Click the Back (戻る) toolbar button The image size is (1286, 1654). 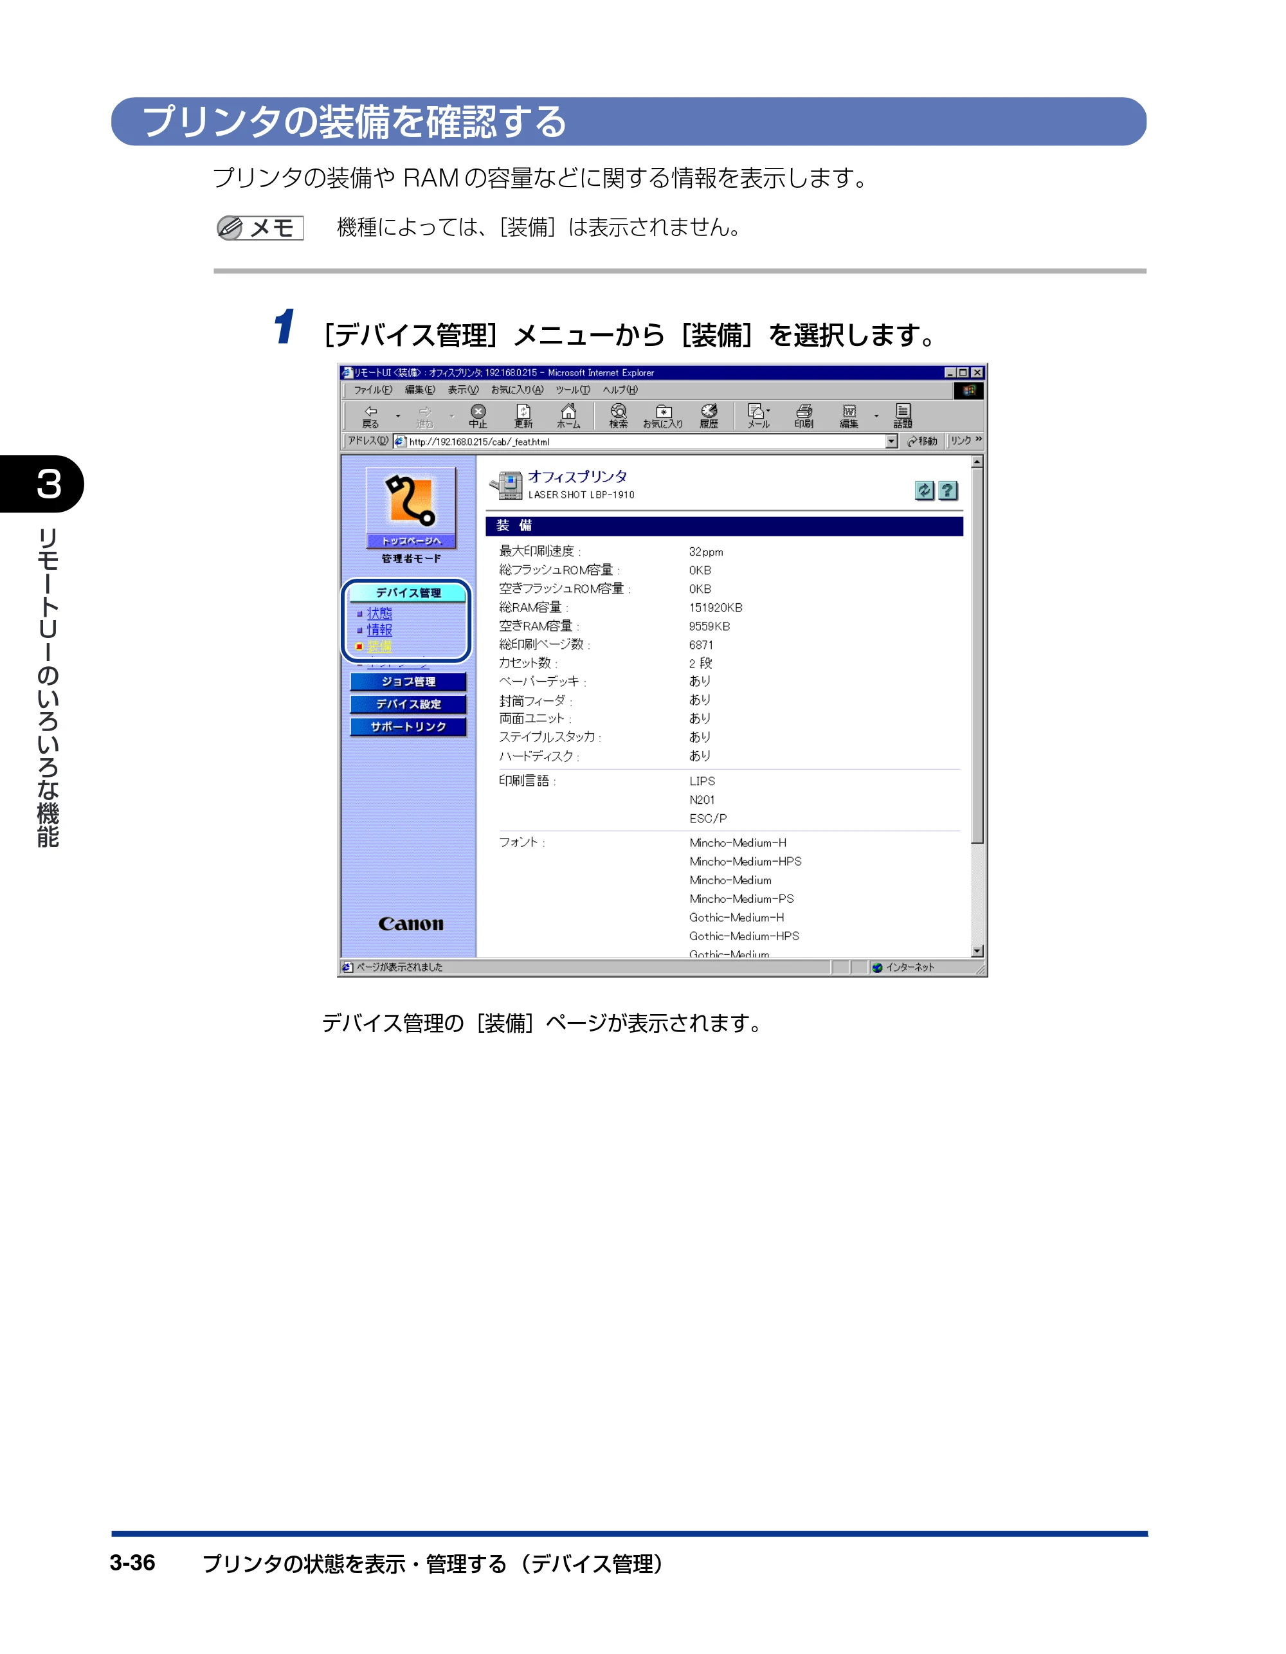pos(370,416)
